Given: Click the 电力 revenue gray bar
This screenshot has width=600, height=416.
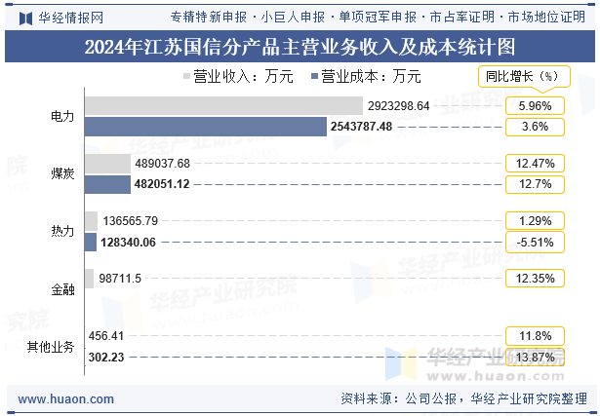Looking at the screenshot, I should pyautogui.click(x=223, y=106).
